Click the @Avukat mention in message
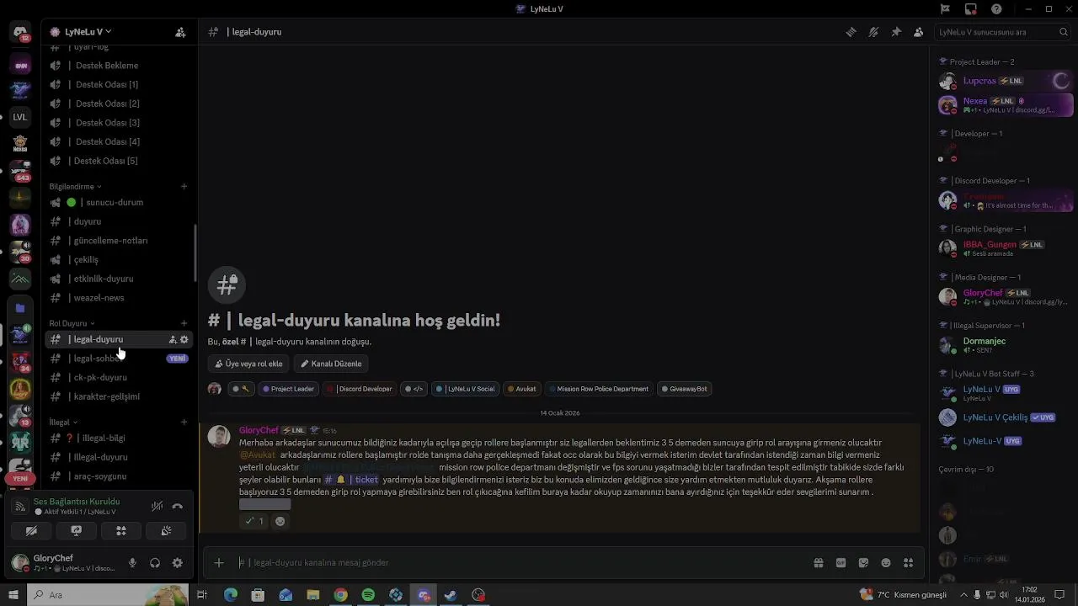 (258, 455)
